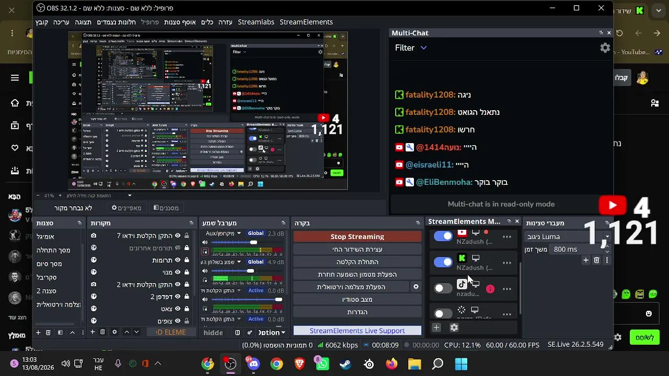Click StreamElements Live Support button
The image size is (669, 376).
click(x=357, y=331)
